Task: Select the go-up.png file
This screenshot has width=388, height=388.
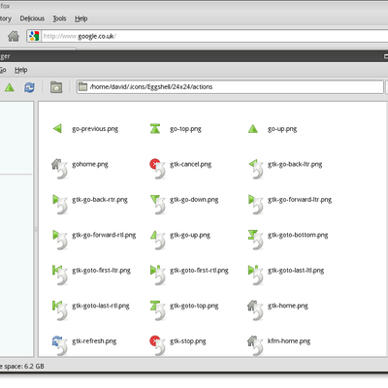Action: click(273, 129)
